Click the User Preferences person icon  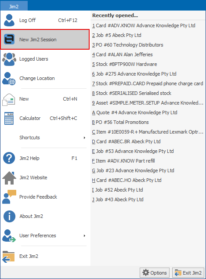click(9, 236)
